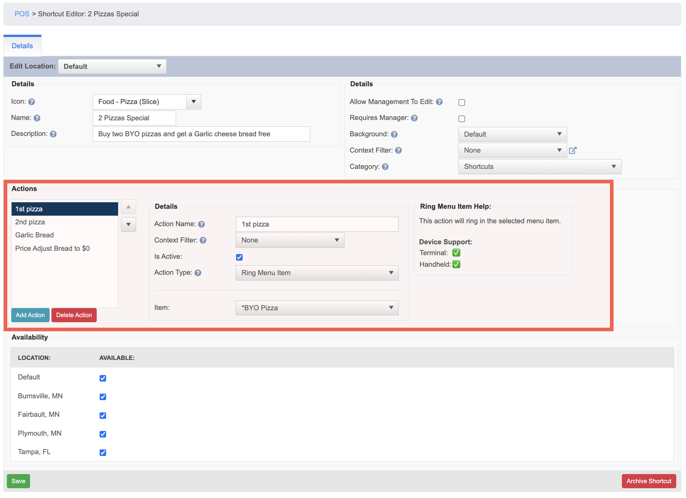This screenshot has width=686, height=498.
Task: Click the Terminal support green check icon
Action: coord(456,253)
